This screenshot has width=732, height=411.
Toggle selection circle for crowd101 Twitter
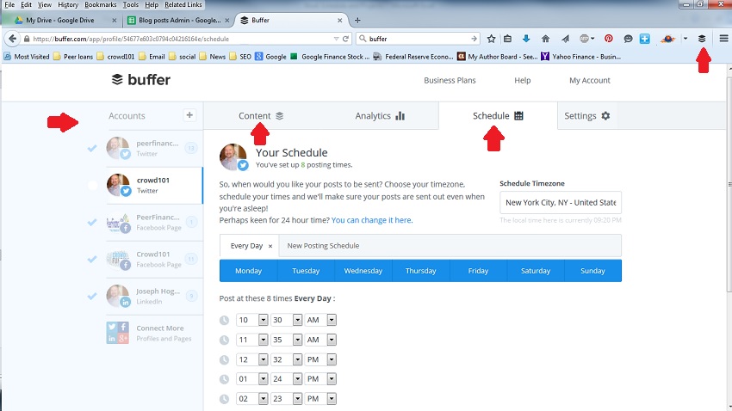92,185
